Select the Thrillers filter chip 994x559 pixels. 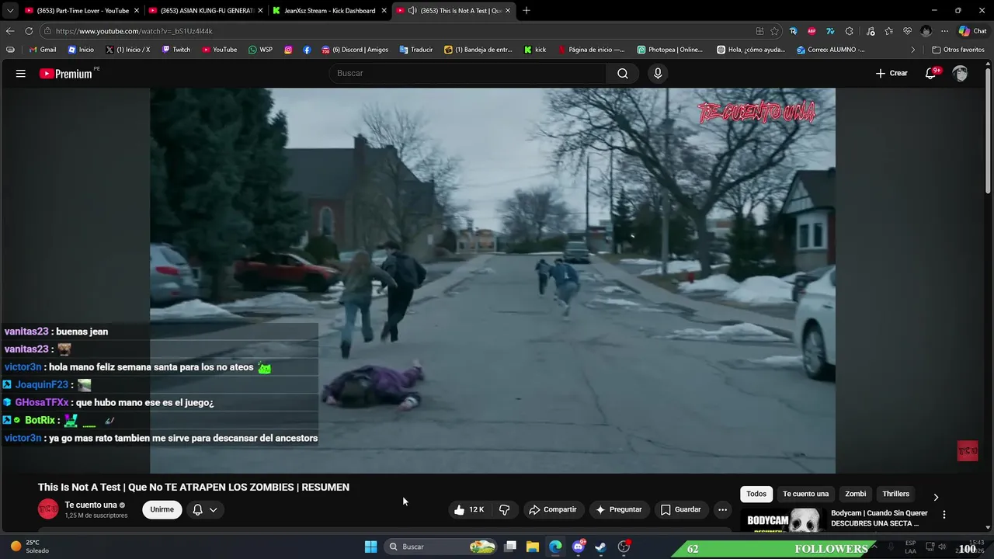(x=895, y=494)
